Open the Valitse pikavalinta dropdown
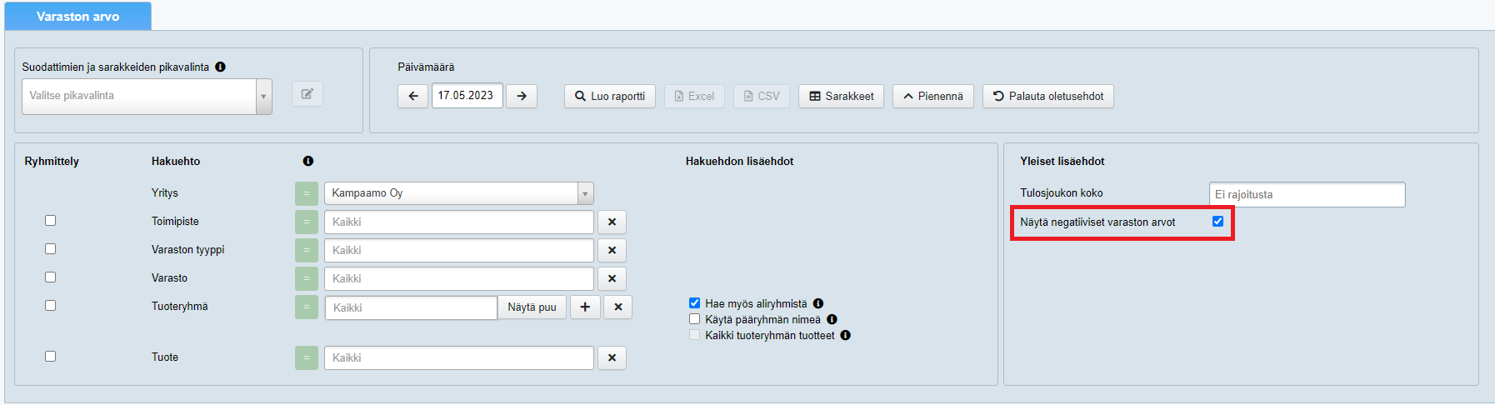Screen dimensions: 1495x405 pyautogui.click(x=147, y=97)
